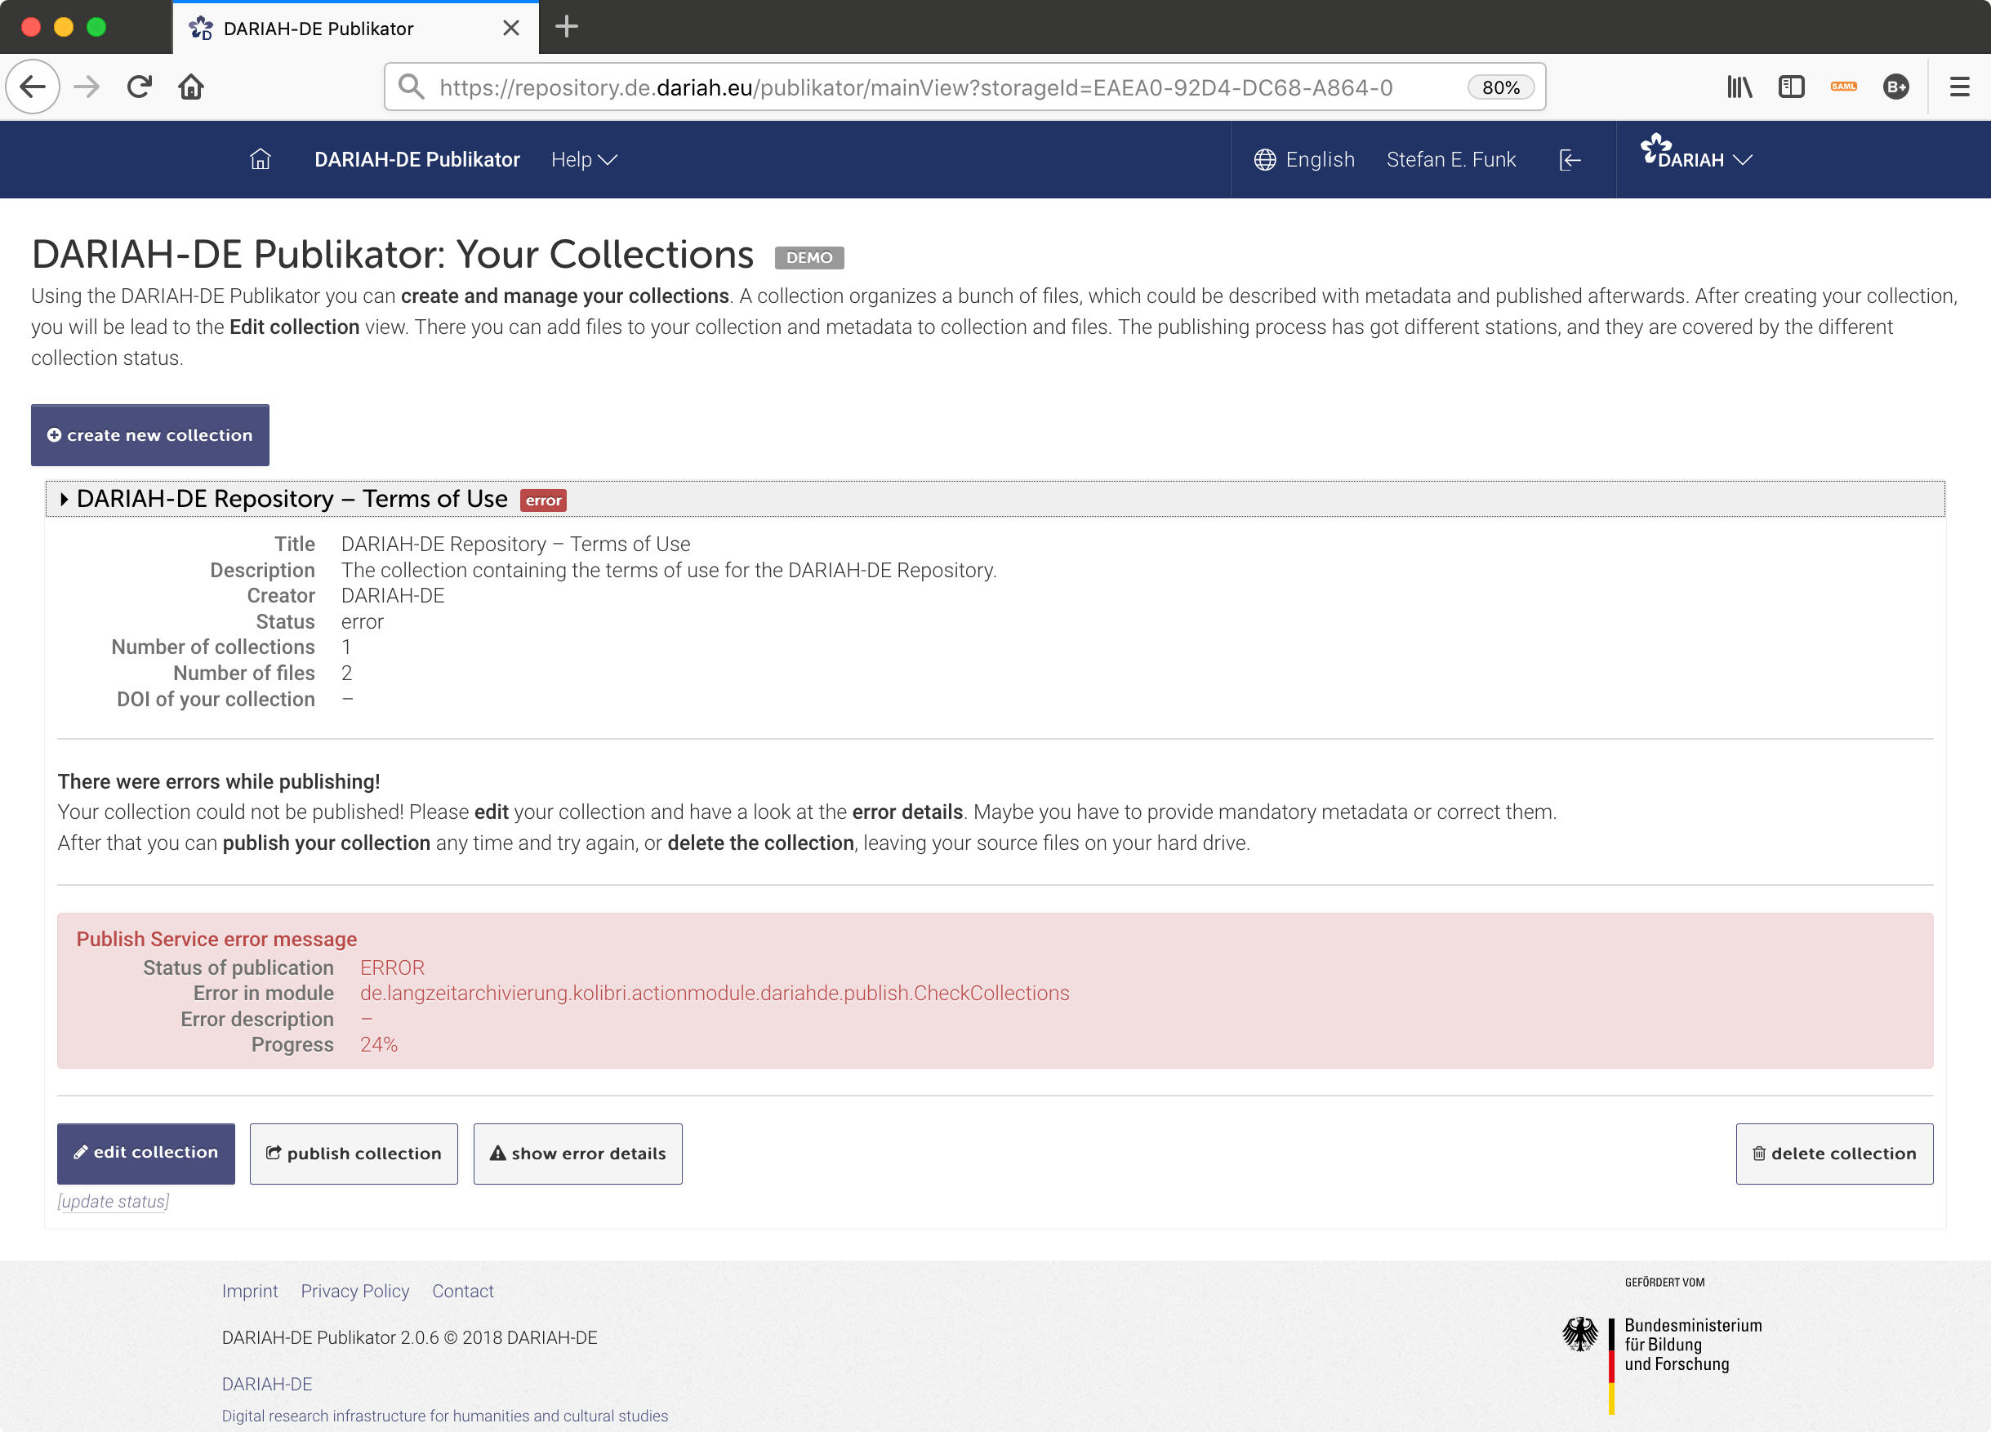This screenshot has width=1991, height=1432.
Task: Click the globe language icon
Action: pos(1264,159)
